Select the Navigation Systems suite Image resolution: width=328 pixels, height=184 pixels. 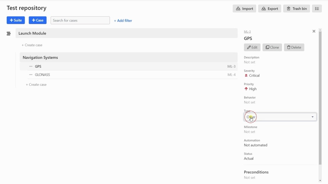click(129, 57)
